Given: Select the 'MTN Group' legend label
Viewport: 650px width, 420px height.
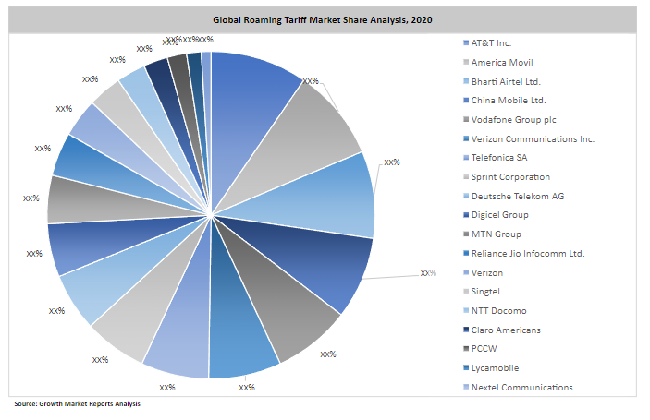Looking at the screenshot, I should [x=497, y=234].
